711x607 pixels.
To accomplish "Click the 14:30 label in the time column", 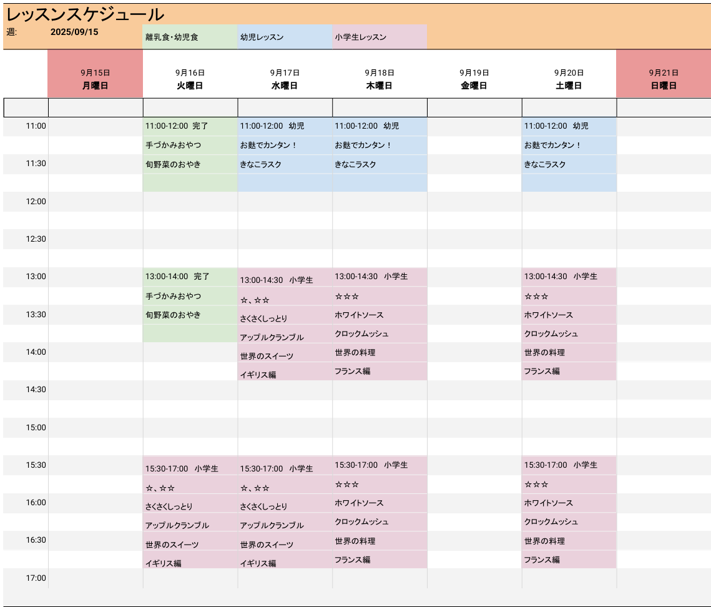I will [x=36, y=390].
